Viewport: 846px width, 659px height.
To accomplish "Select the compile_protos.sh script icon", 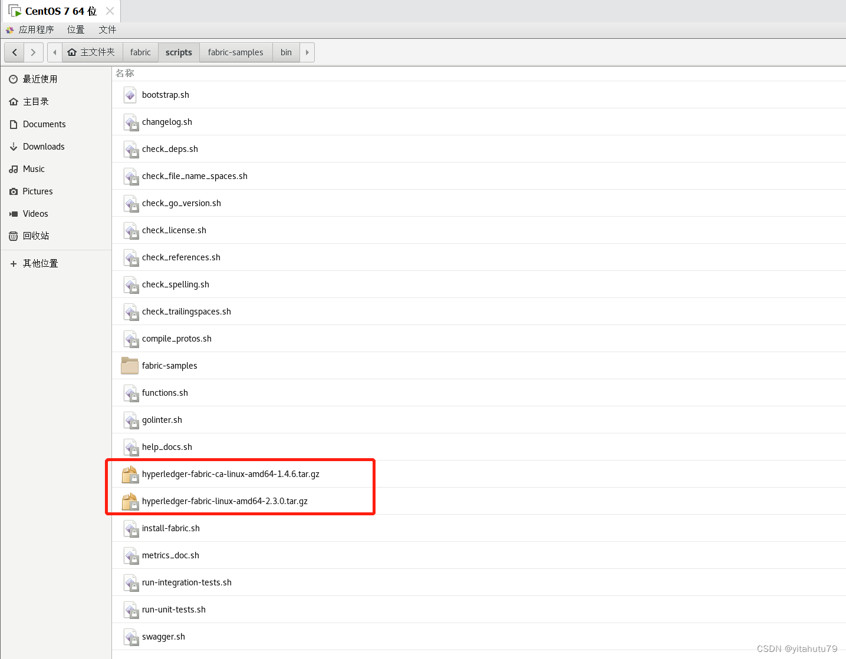I will pyautogui.click(x=130, y=339).
